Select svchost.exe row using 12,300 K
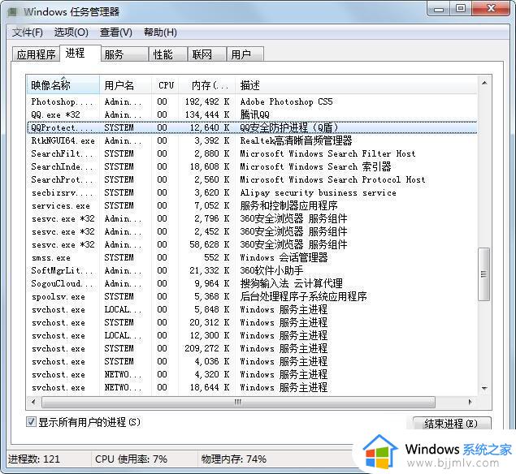This screenshot has height=474, width=516. tap(252, 335)
